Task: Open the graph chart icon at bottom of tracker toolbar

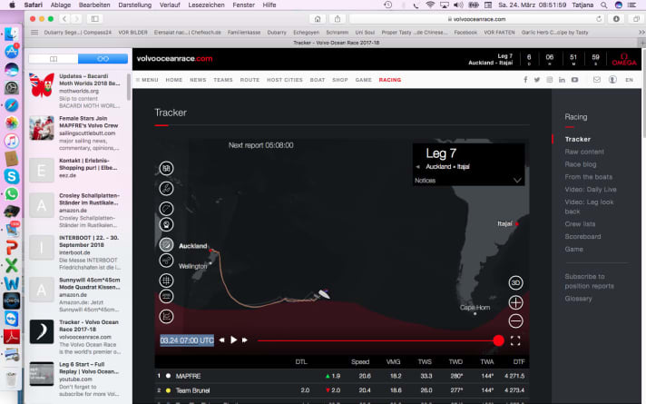Action: tap(166, 317)
